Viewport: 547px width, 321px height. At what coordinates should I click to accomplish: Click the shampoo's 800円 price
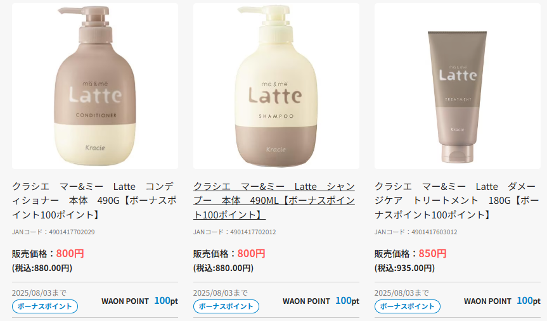click(251, 253)
